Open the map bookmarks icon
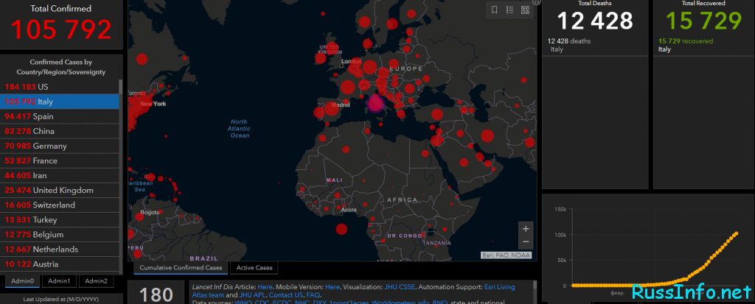 494,10
